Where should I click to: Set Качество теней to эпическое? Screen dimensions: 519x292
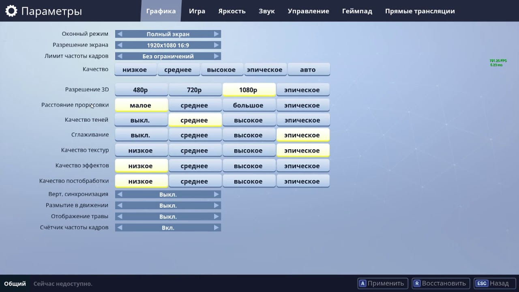click(x=302, y=120)
